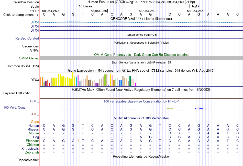Click '100 vertebrates Basewise Conservation by PhyloP' title
Viewport: 243px width, 166px height.
[x=141, y=101]
